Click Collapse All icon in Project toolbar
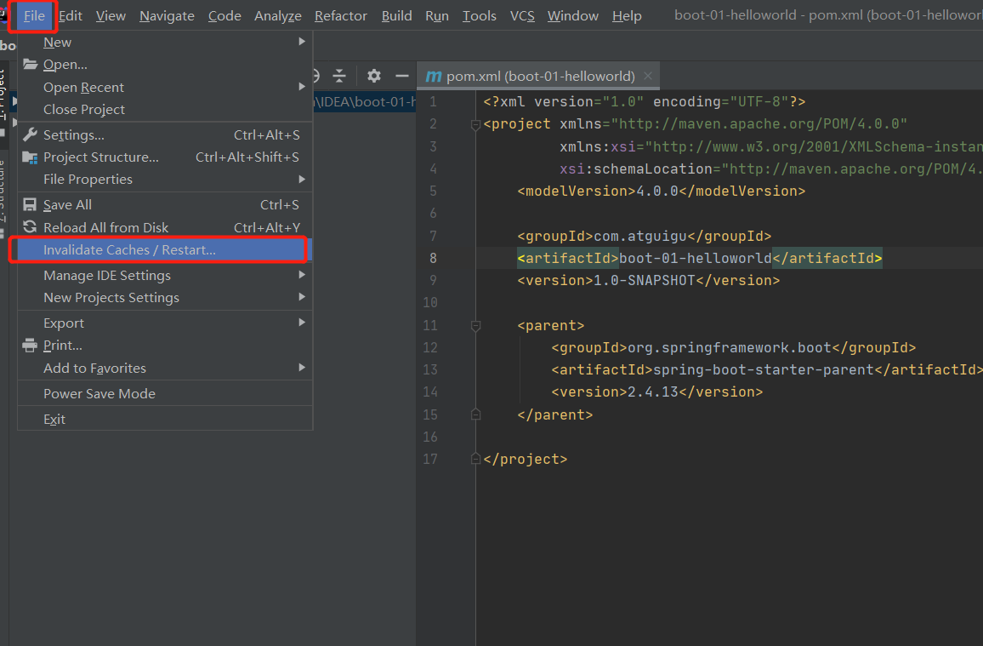 [339, 76]
